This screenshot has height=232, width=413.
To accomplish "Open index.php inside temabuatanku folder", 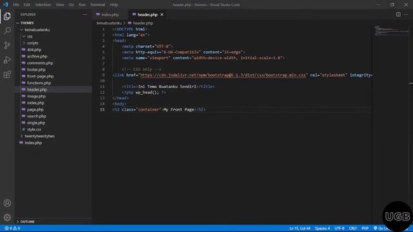I will 35,103.
